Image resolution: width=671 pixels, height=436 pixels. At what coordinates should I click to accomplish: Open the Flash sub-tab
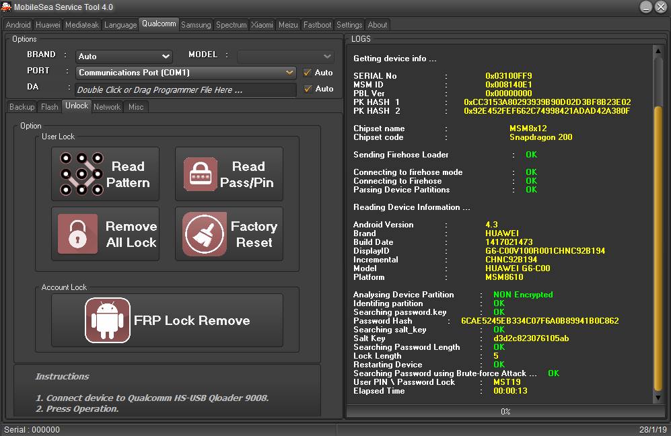pos(50,107)
